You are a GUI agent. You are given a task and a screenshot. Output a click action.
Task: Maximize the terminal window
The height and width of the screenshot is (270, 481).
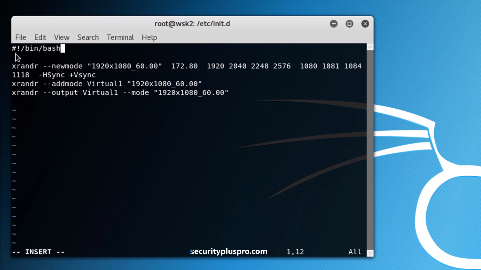pos(349,24)
